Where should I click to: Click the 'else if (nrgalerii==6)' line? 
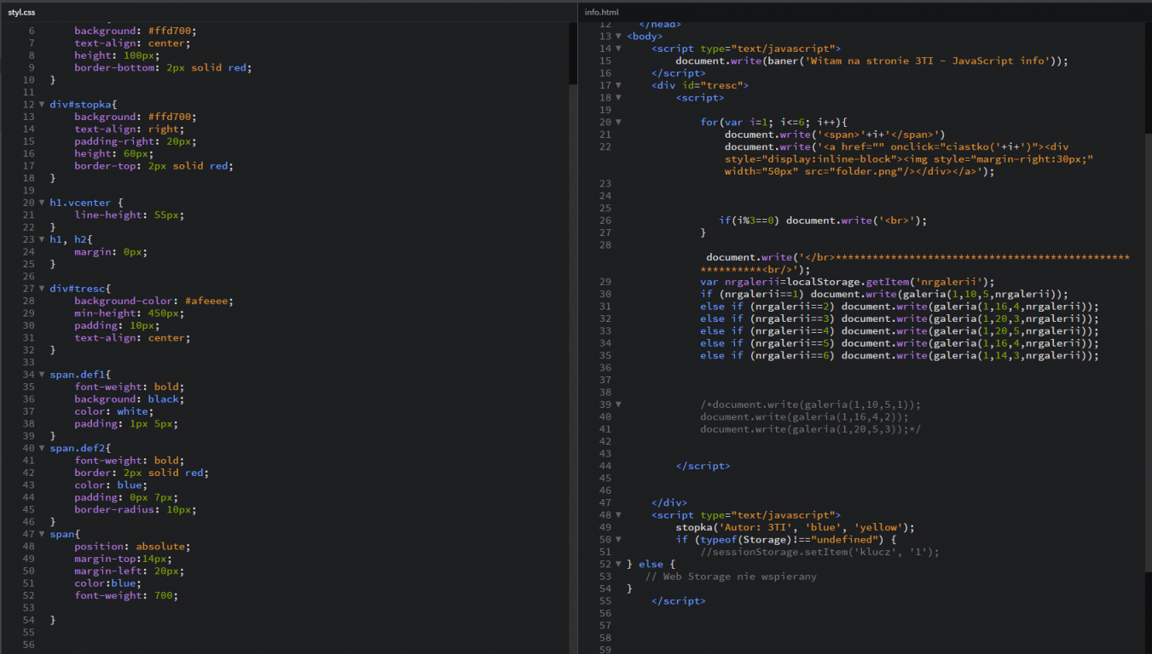tap(900, 356)
